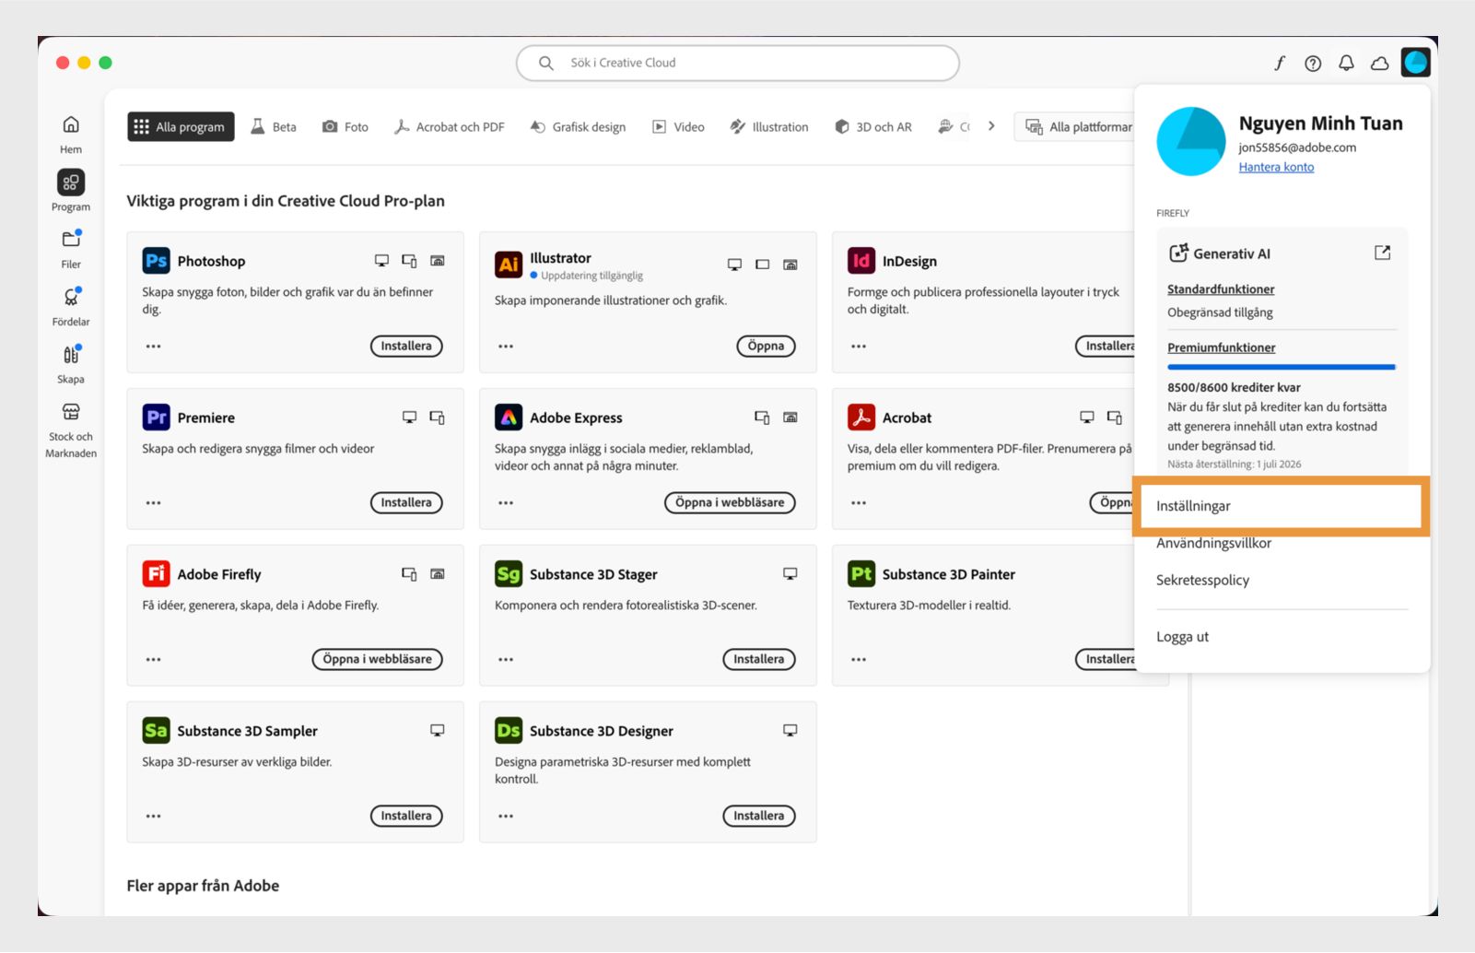Open more options for Adobe Express
The image size is (1475, 953).
coord(506,503)
